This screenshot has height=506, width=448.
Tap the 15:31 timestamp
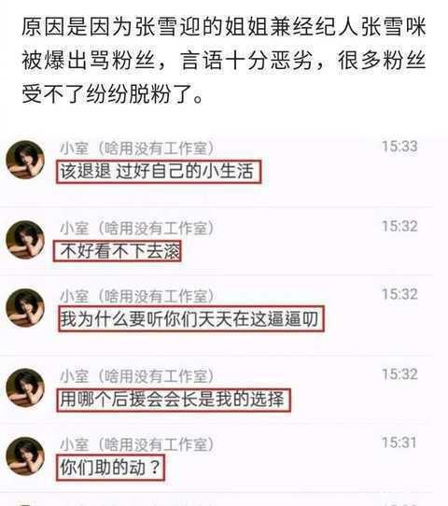(x=399, y=443)
